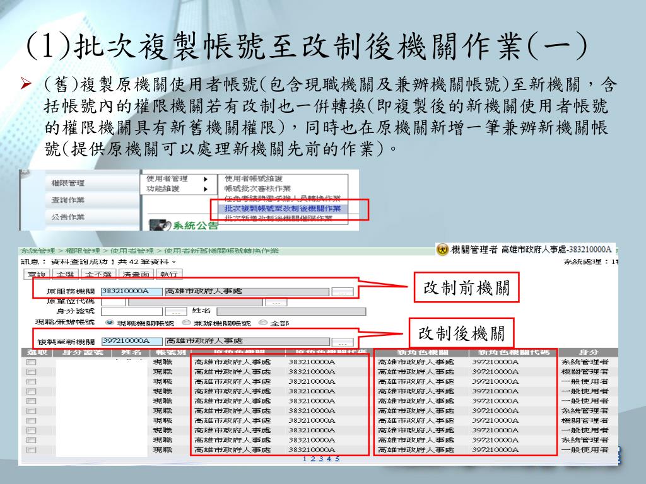The image size is (646, 484).
Task: Focus the 原服務機關 code field 383210000A
Action: click(132, 291)
